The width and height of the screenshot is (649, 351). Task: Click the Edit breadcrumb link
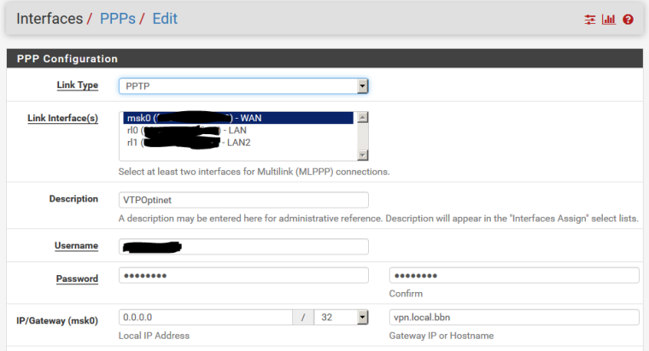pyautogui.click(x=165, y=19)
